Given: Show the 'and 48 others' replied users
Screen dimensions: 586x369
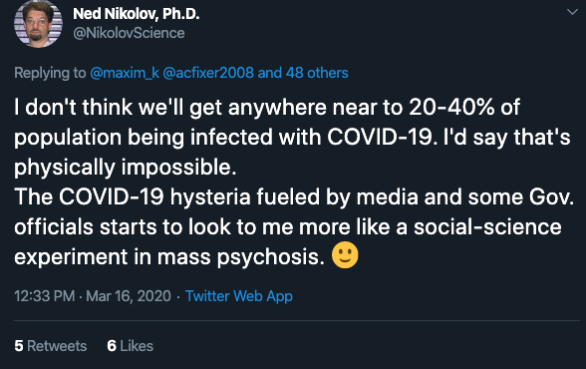Looking at the screenshot, I should click(x=303, y=73).
